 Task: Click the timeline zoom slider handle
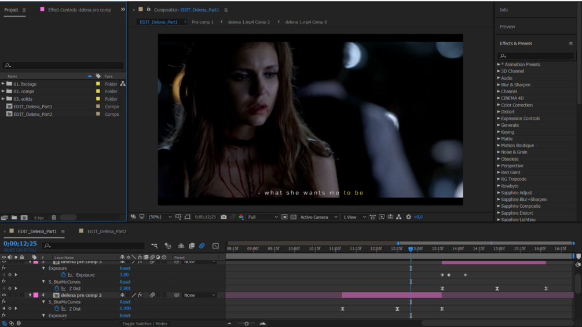pos(246,324)
